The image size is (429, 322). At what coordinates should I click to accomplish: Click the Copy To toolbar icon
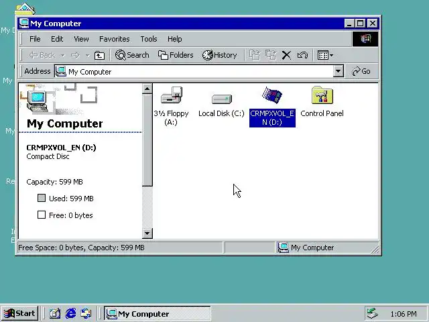[x=271, y=55]
